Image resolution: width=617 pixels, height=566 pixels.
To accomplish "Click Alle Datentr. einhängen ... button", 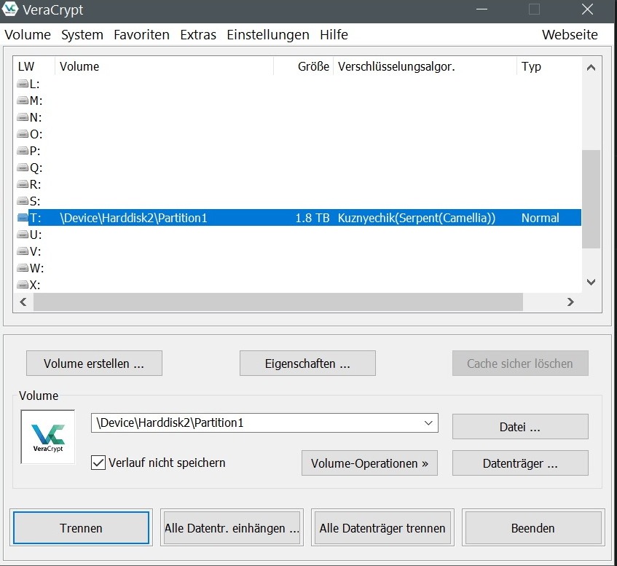I will tap(232, 528).
